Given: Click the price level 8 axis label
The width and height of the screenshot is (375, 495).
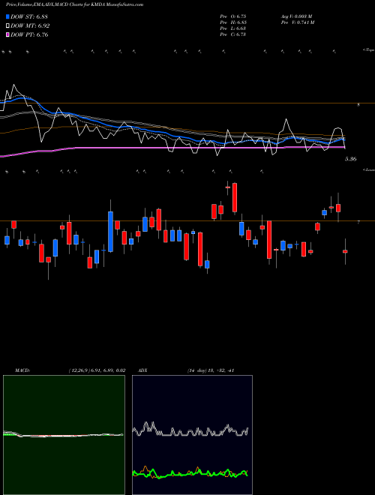Looking at the screenshot, I should click(x=358, y=105).
